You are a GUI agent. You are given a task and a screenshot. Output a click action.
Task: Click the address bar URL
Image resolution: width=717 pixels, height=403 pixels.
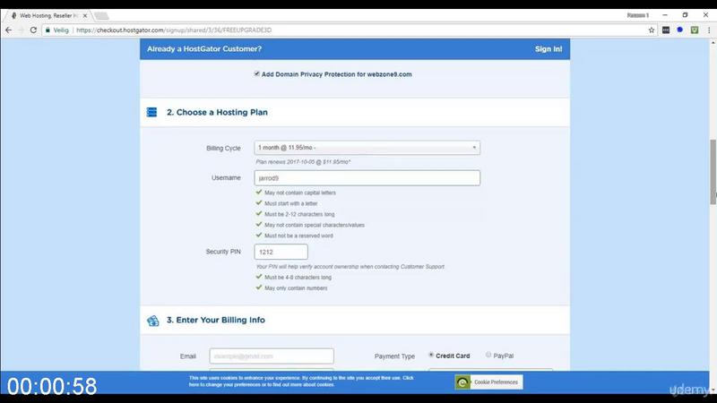tap(174, 30)
